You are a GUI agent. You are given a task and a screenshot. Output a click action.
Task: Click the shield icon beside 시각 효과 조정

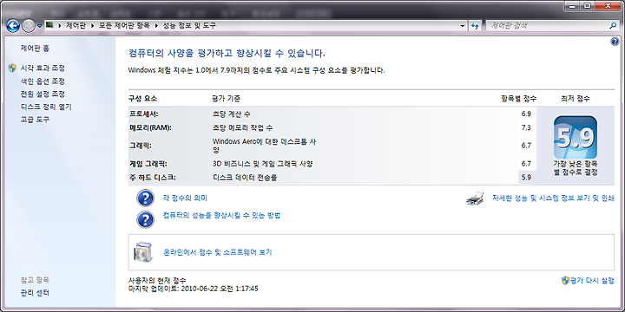[x=12, y=68]
